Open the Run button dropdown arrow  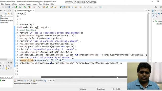[x=27, y=7]
